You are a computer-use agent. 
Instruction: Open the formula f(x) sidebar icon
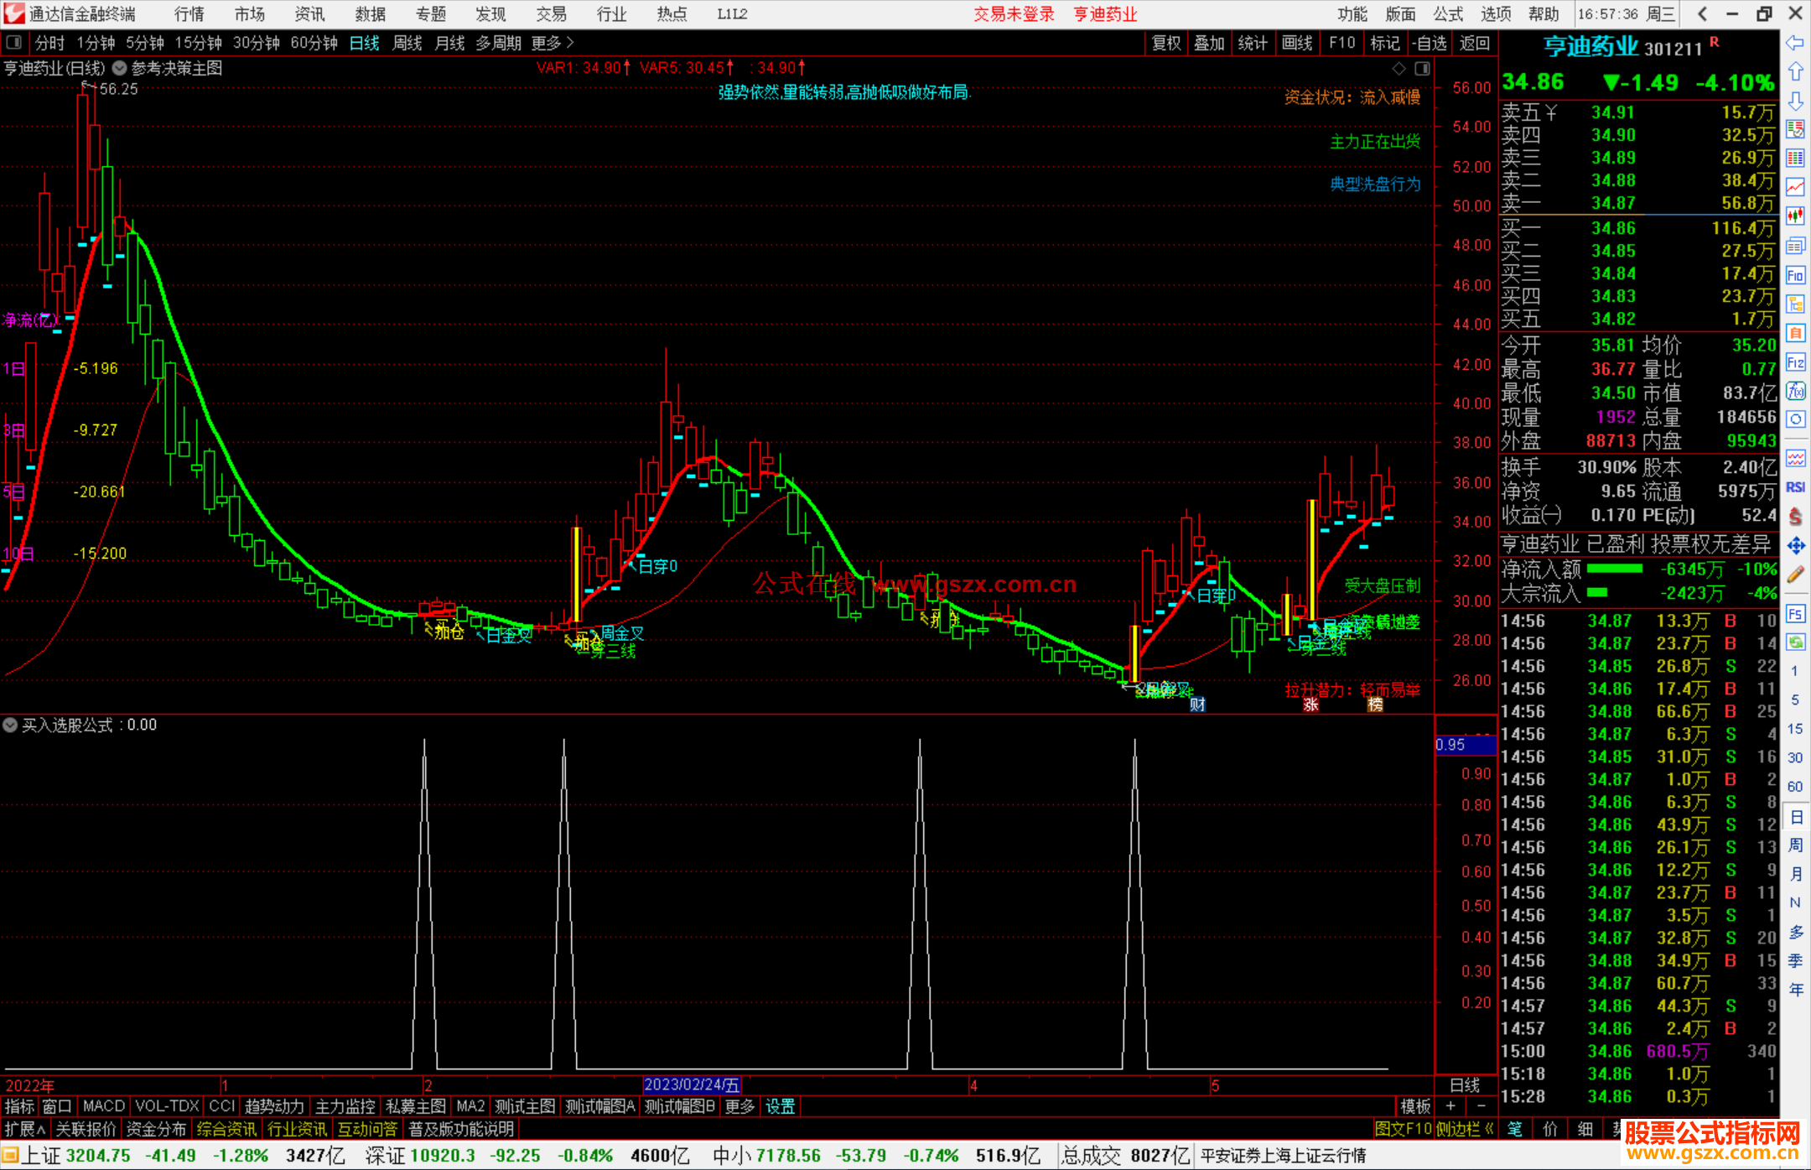(x=1795, y=391)
